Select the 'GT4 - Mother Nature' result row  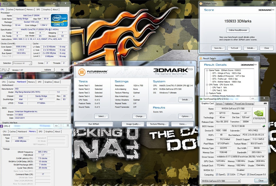coord(227,82)
